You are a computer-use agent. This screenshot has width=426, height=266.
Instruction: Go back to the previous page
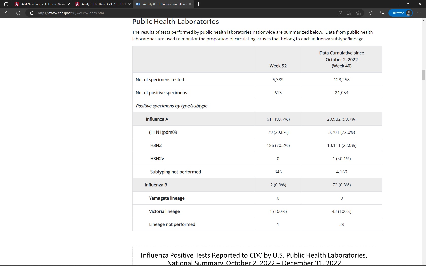(x=7, y=13)
